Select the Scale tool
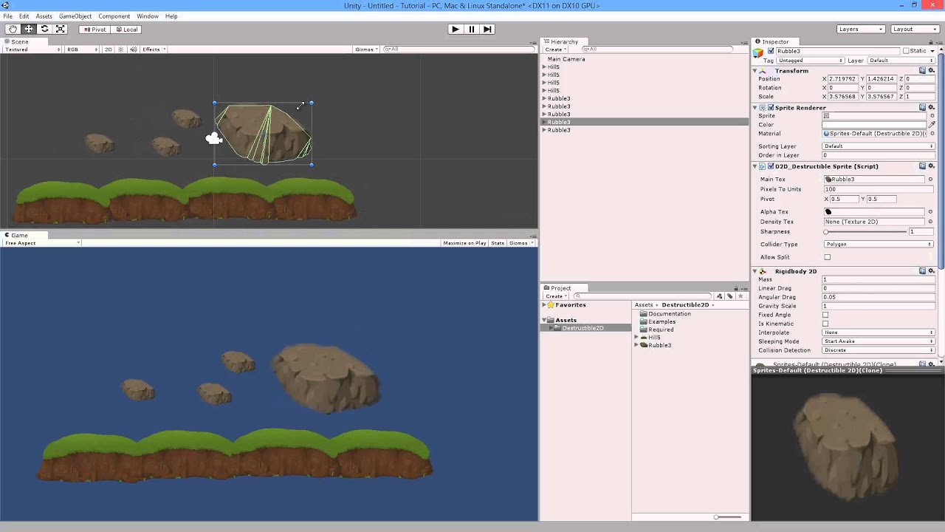The image size is (945, 532). pyautogui.click(x=61, y=29)
